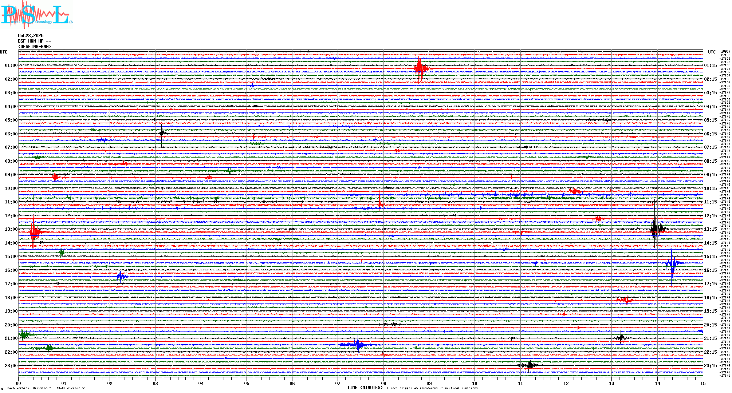The height and width of the screenshot is (393, 732).
Task: Click the Traces clipped footnote text
Action: [x=432, y=388]
